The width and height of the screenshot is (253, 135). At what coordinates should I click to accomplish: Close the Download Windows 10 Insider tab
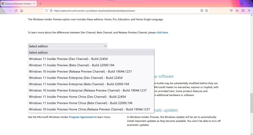[x=34, y=4]
